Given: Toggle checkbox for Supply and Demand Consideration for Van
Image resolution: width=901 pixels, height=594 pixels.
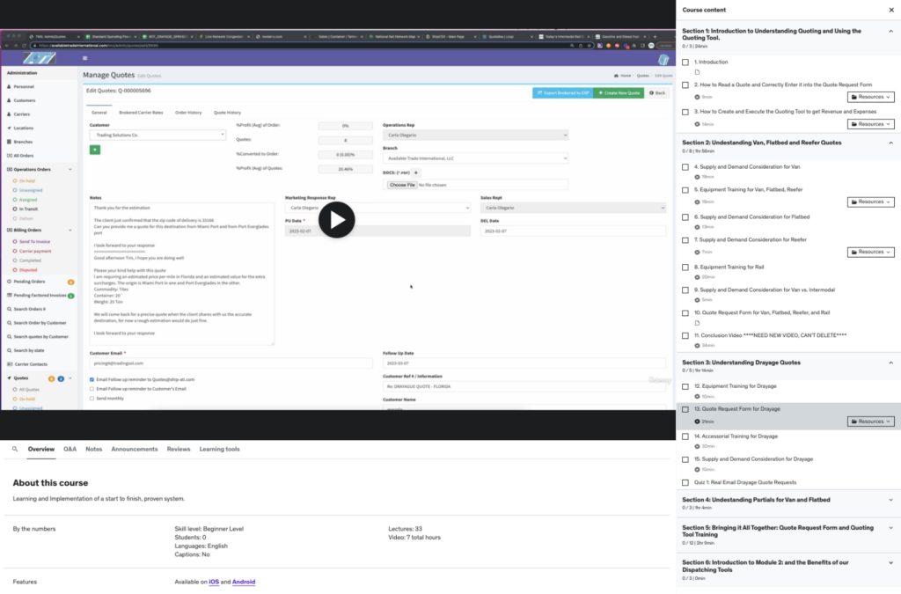Looking at the screenshot, I should pos(685,166).
